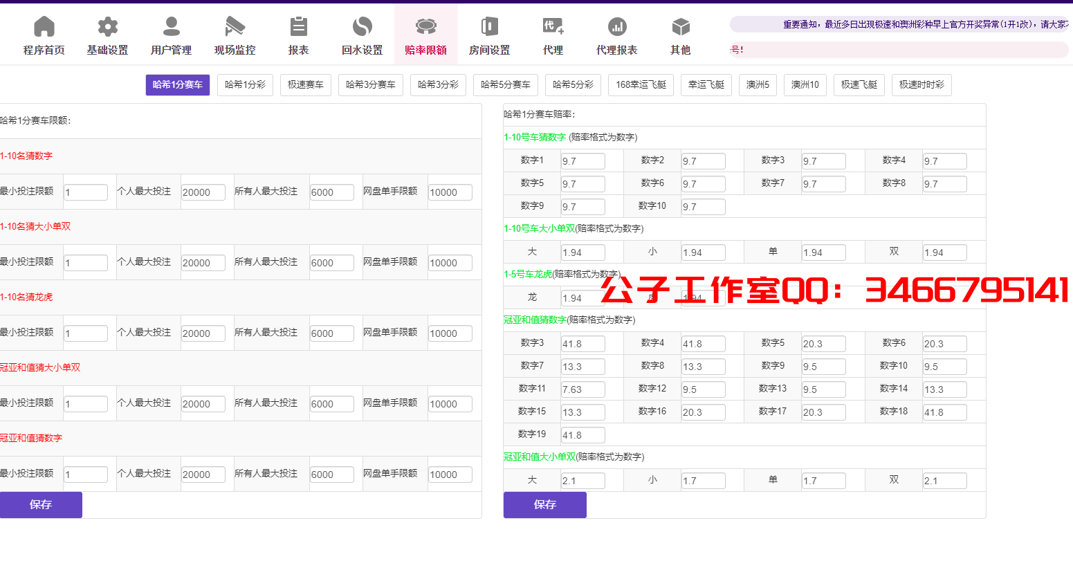
Task: Edit 个人最大投注 for 1-10名猜大小单双
Action: pos(203,263)
